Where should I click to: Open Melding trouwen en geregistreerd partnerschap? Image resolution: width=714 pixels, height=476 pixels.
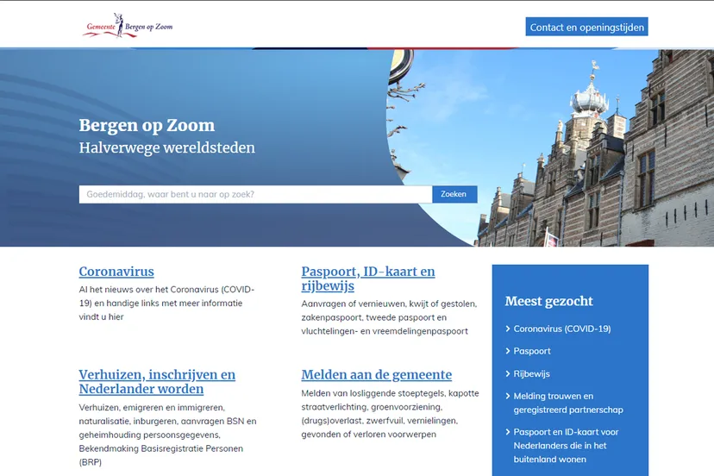568,403
